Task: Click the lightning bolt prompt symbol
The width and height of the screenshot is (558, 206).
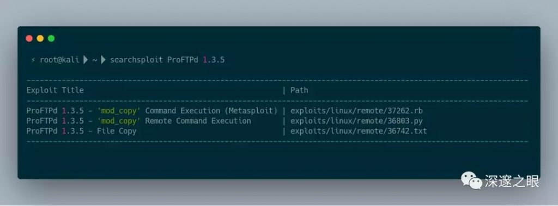Action: 33,60
